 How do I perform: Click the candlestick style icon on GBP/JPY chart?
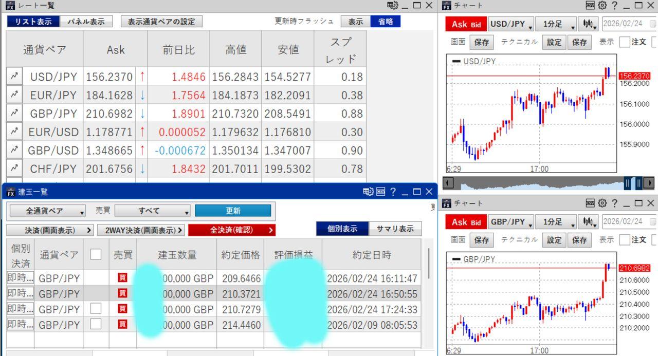click(x=588, y=221)
